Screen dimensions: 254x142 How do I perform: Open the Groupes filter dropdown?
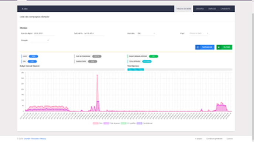tap(40, 40)
